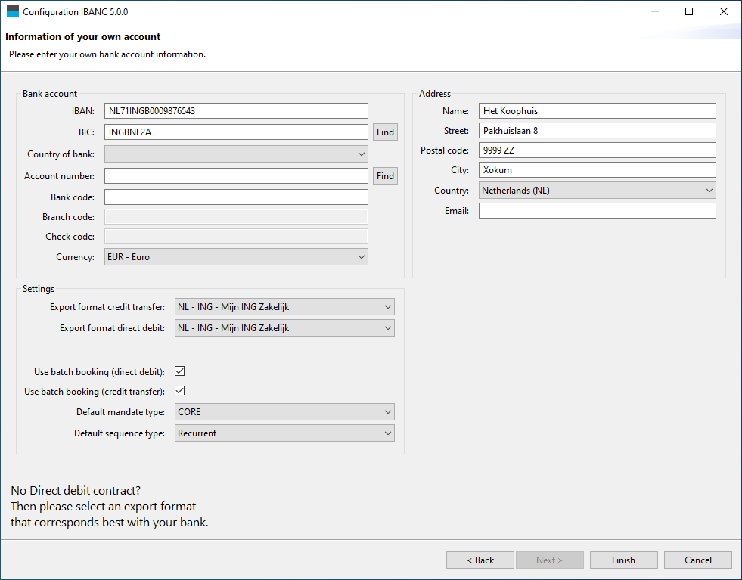Click the Bank code input field

click(x=236, y=197)
